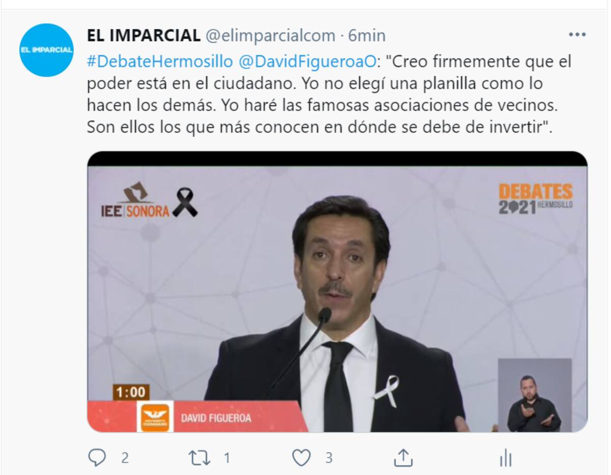Click the sign language interpreter inset
This screenshot has height=475, width=611.
[535, 395]
